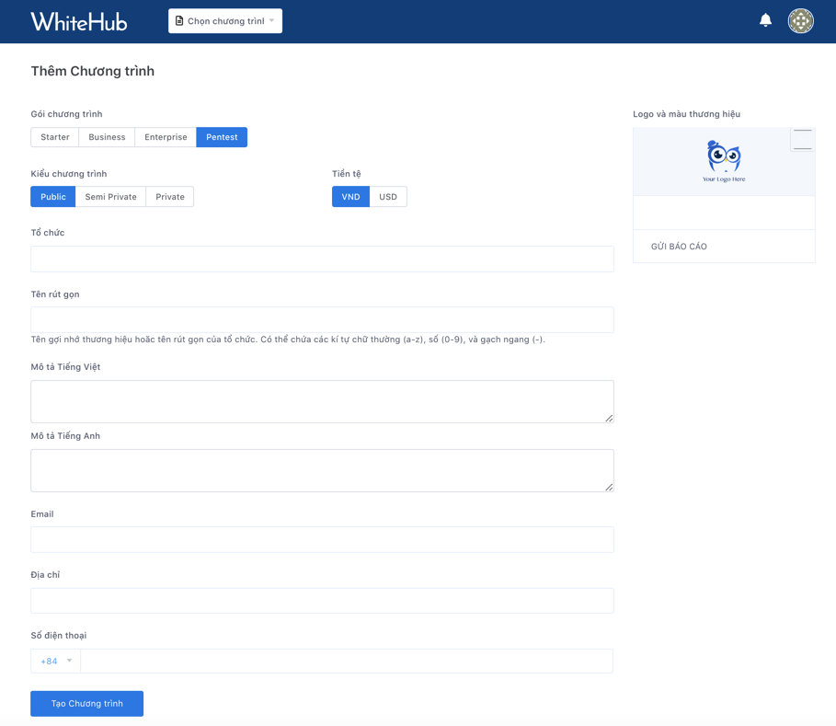Open the +84 country code selector
This screenshot has width=836, height=726.
(x=54, y=661)
